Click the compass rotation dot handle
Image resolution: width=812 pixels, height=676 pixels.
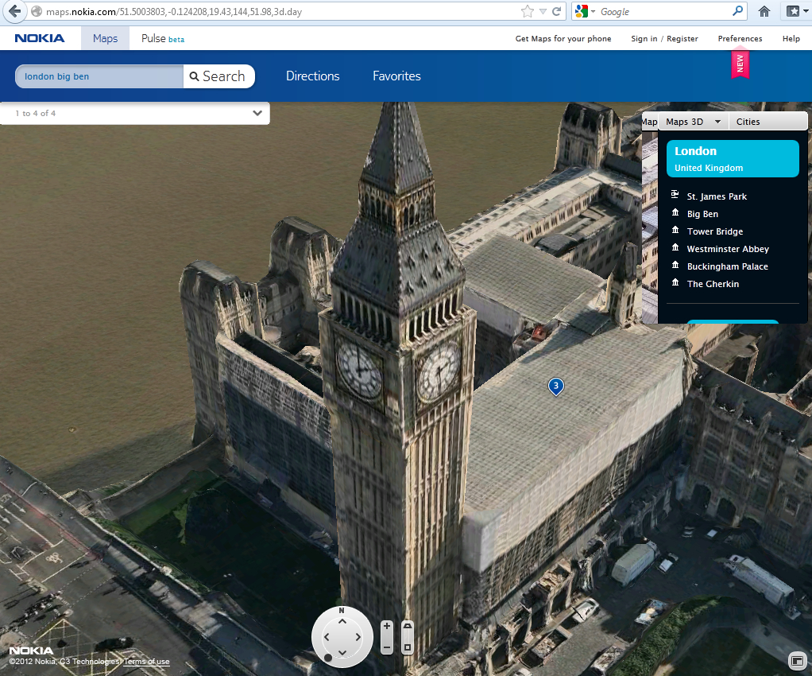(327, 658)
